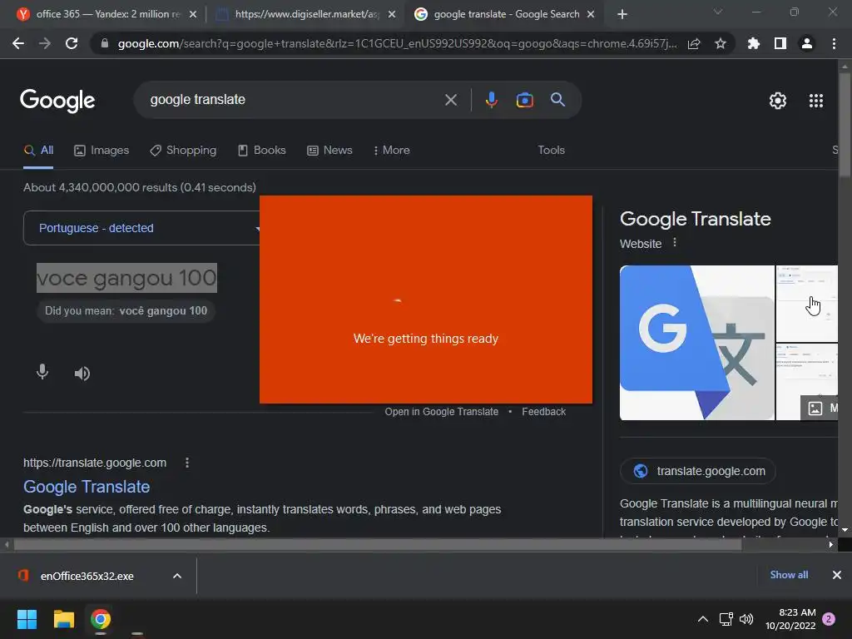This screenshot has width=852, height=639.
Task: Switch to the digiseller.market tab
Action: coord(305,14)
